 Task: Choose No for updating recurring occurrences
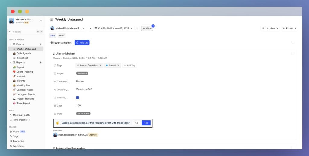pyautogui.click(x=136, y=123)
